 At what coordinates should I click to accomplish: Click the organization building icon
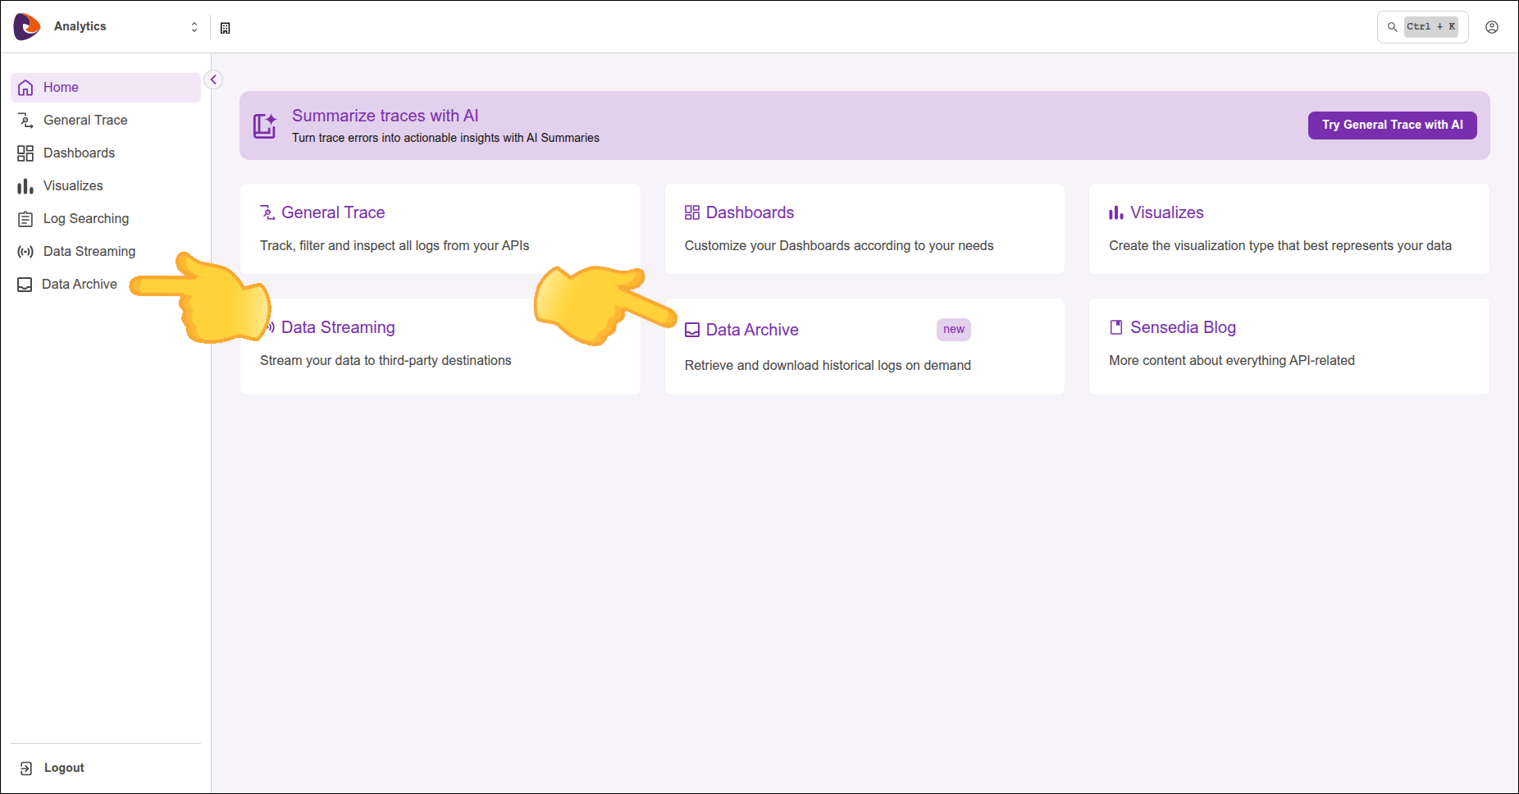pos(226,28)
